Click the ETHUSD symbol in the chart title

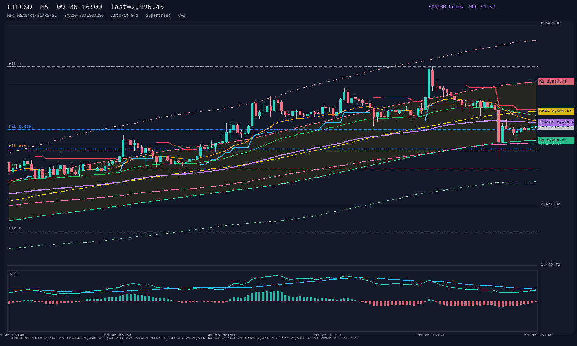20,7
